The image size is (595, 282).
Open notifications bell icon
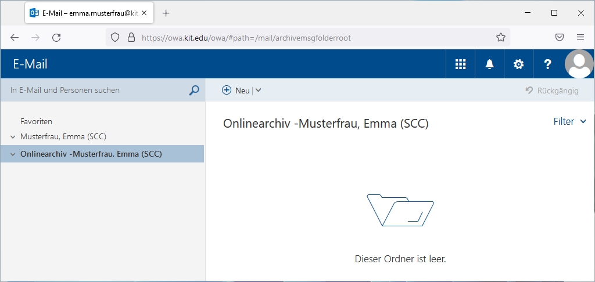pyautogui.click(x=489, y=64)
